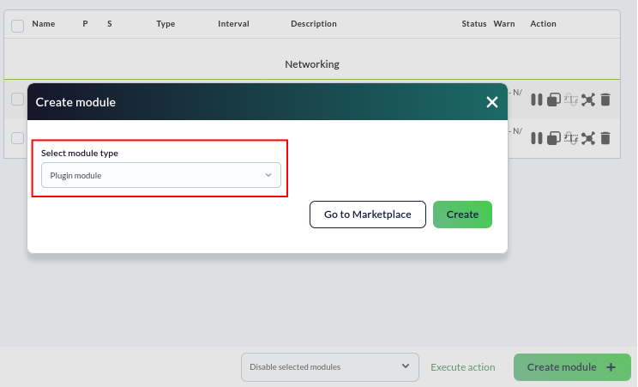The width and height of the screenshot is (638, 387).
Task: Disable the second module via pause icon
Action: point(536,138)
